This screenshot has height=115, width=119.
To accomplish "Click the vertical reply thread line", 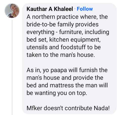I will tap(12, 67).
